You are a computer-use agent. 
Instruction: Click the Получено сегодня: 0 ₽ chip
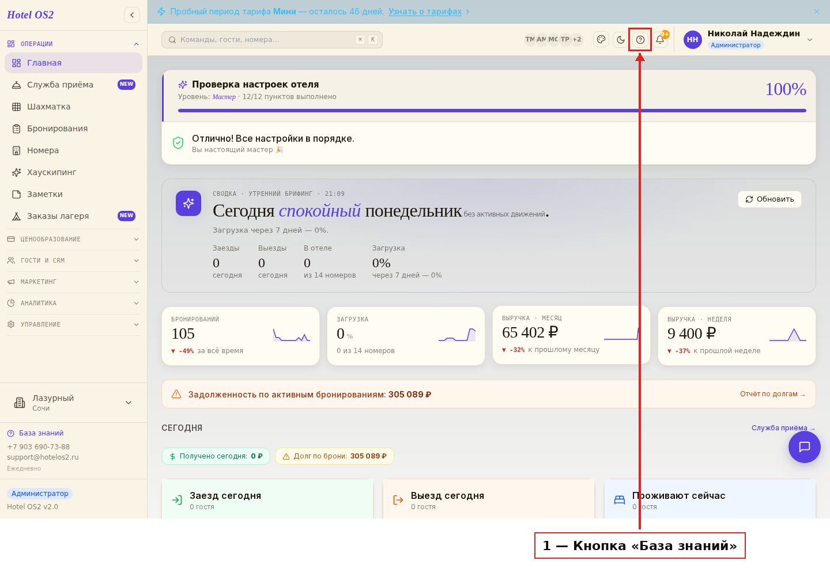[216, 456]
